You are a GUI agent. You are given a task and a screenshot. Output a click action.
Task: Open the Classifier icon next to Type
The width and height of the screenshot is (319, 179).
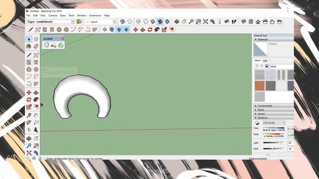79,21
